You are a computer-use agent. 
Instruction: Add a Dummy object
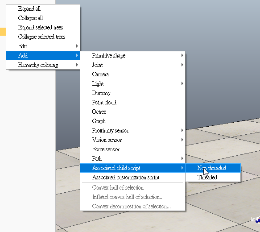click(x=132, y=93)
